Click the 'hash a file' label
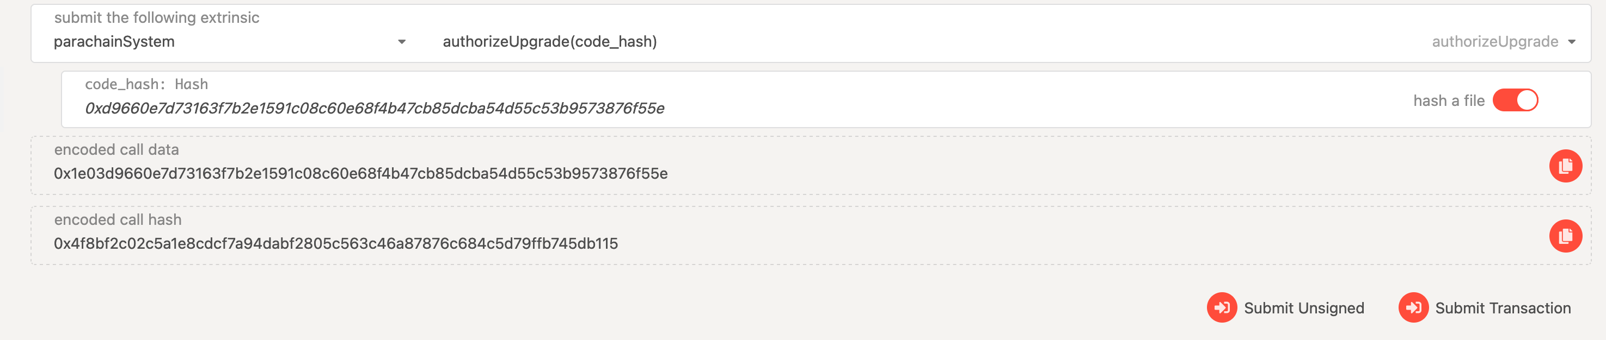Image resolution: width=1606 pixels, height=340 pixels. point(1448,100)
